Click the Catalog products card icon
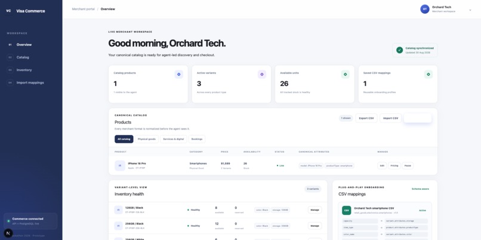Screen dimensions: 481x240 click(x=179, y=74)
